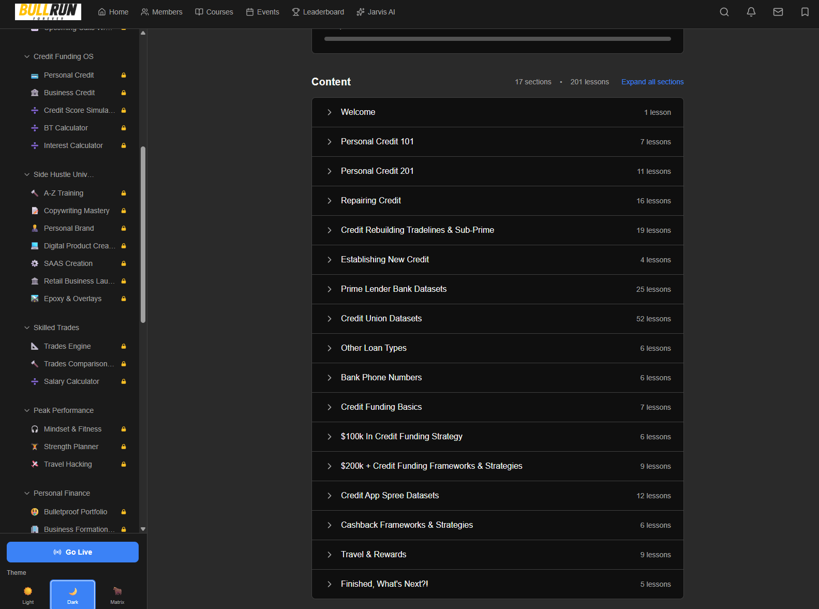Click the lock icon beside Personal Credit

click(124, 76)
